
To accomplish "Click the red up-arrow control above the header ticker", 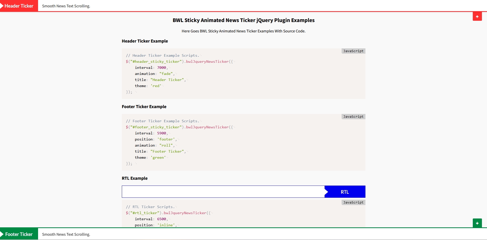I will (477, 16).
